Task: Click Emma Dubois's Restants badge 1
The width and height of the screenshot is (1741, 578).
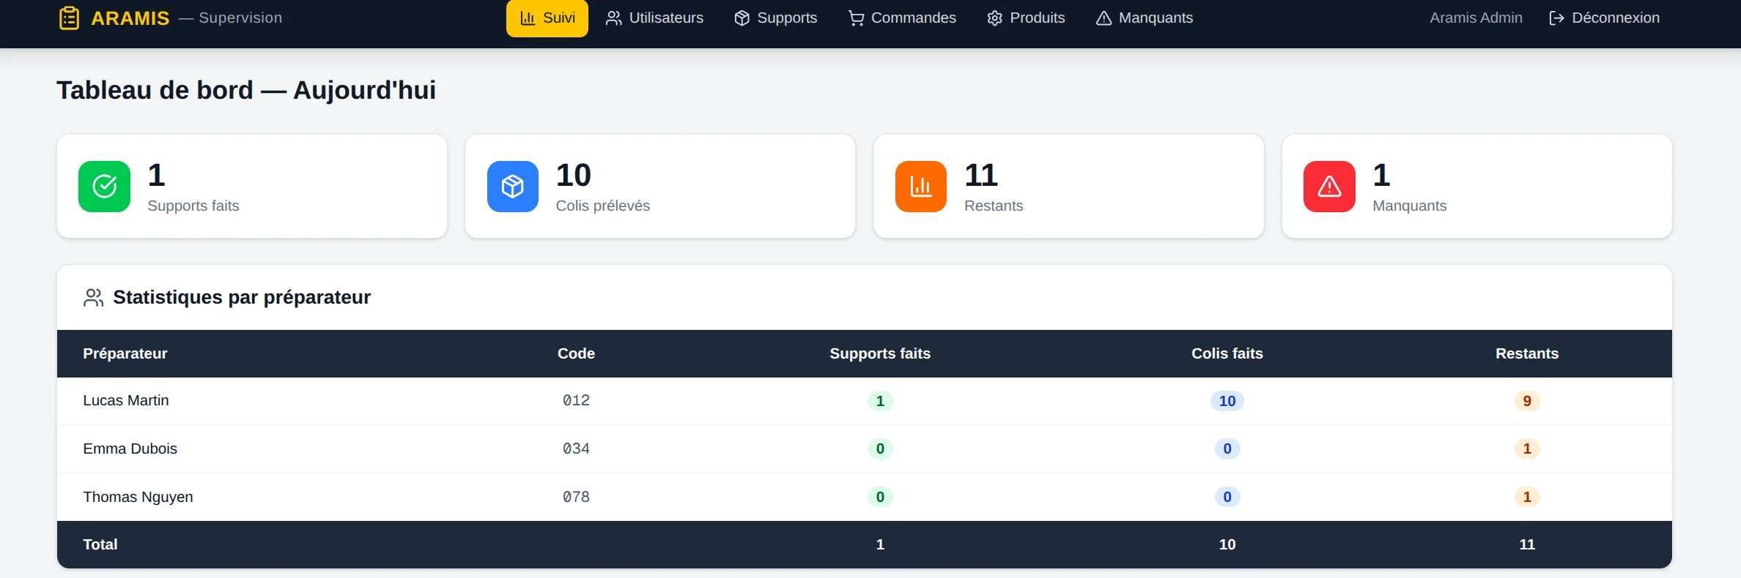Action: tap(1527, 448)
